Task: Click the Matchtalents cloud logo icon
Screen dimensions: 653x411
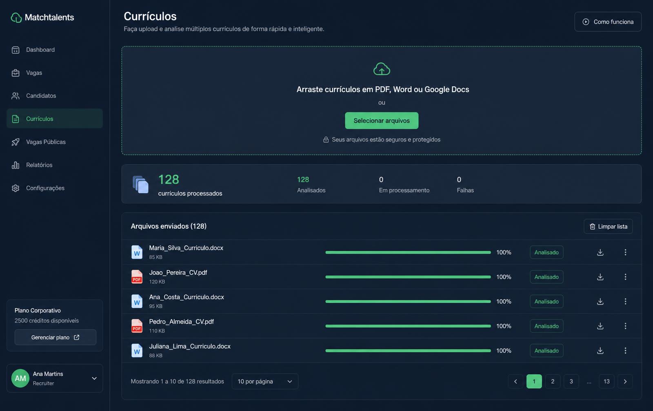Action: click(16, 18)
